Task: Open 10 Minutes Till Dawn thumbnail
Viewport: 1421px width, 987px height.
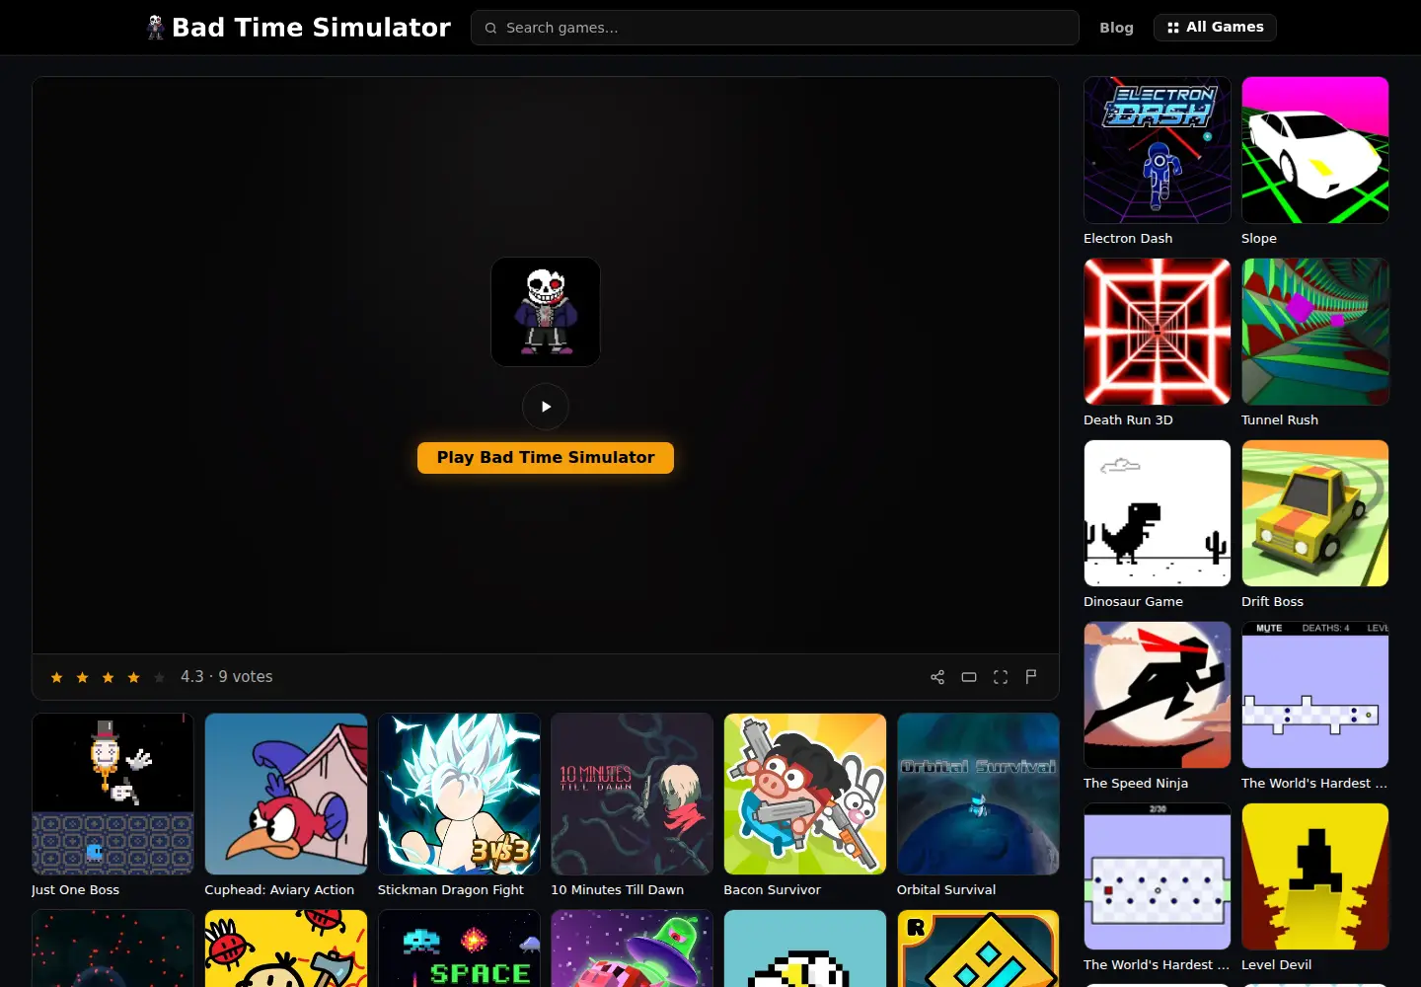Action: point(632,795)
